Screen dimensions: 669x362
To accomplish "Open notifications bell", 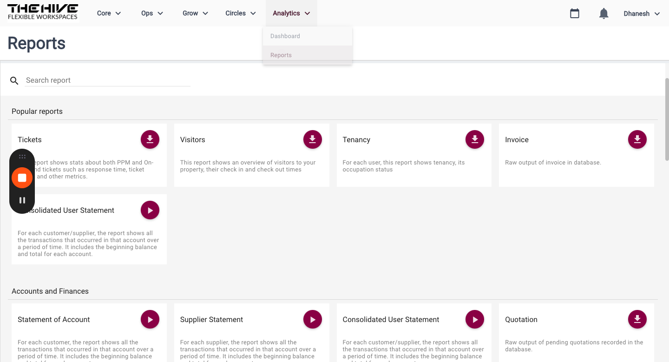I will click(x=604, y=13).
